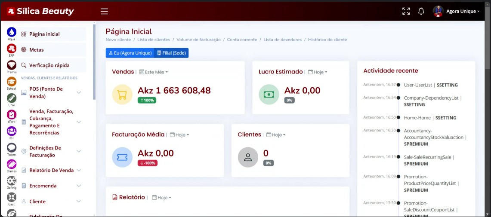Open the Premium diamond module icon
The height and width of the screenshot is (217, 491).
coord(12,65)
